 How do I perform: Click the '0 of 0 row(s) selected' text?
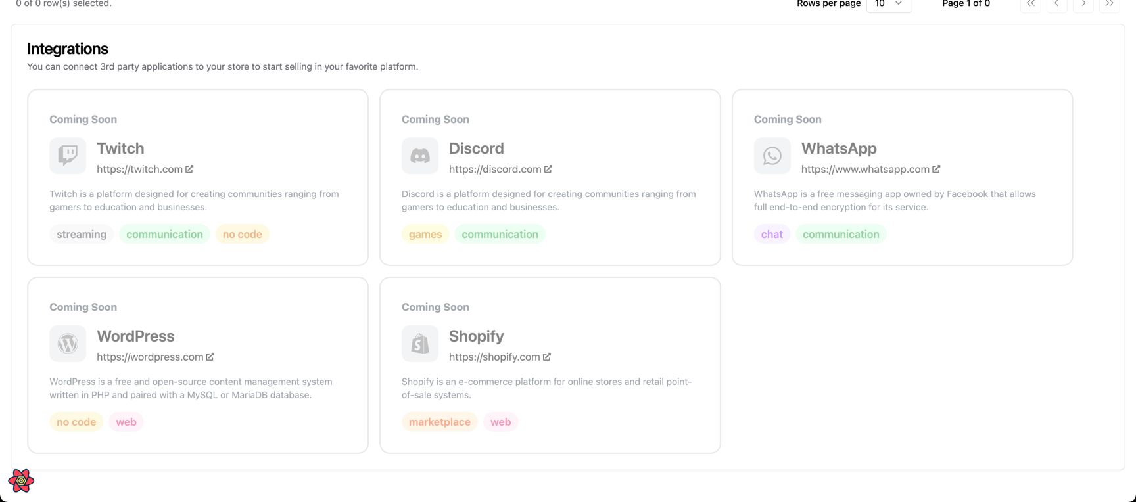(64, 3)
